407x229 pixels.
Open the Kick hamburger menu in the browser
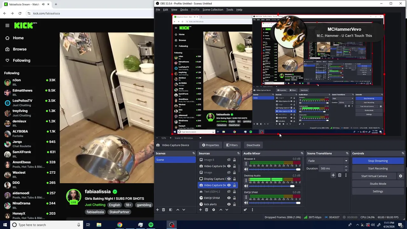[x=7, y=25]
